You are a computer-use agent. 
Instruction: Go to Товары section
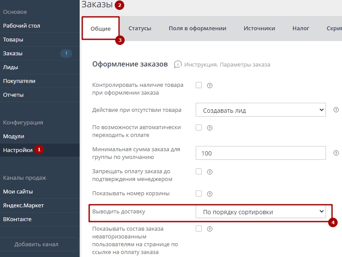[x=40, y=40]
